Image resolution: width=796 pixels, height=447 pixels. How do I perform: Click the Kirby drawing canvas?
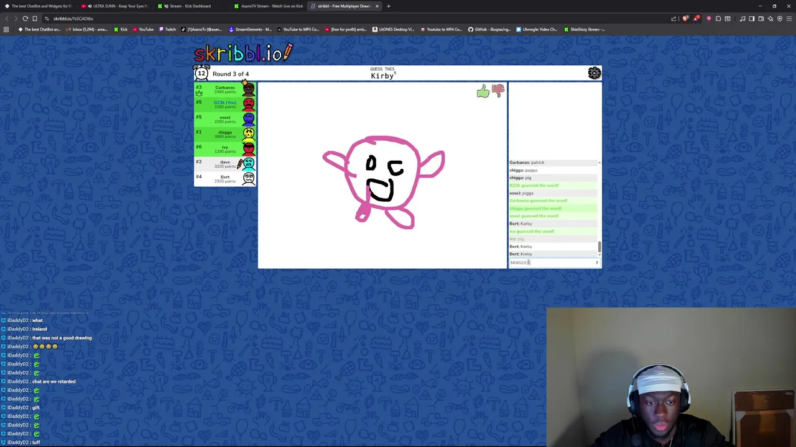(382, 175)
